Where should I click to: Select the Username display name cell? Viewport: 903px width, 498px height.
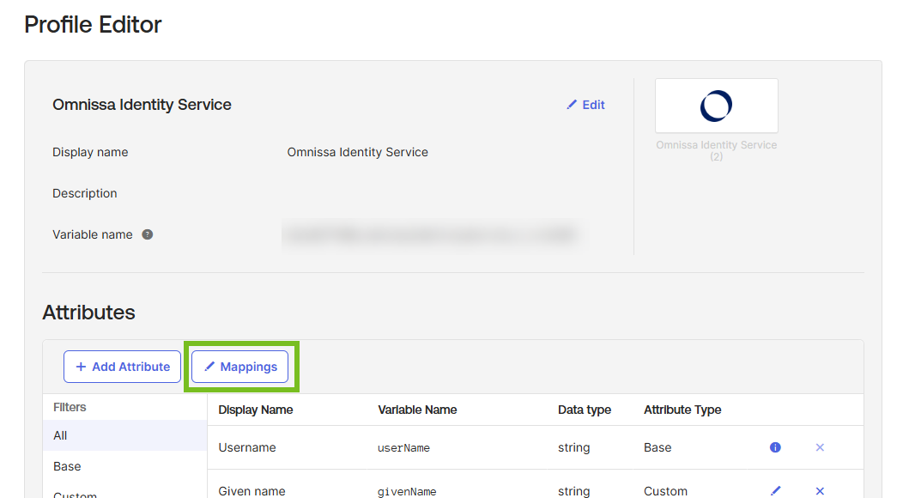(247, 447)
